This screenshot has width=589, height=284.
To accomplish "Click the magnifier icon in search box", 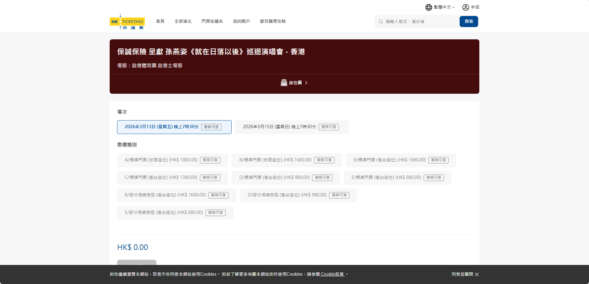I will tap(381, 22).
